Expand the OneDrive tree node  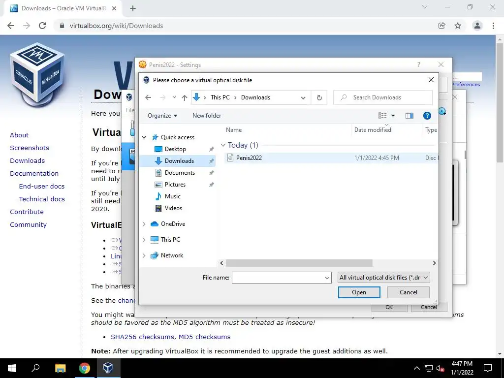144,224
